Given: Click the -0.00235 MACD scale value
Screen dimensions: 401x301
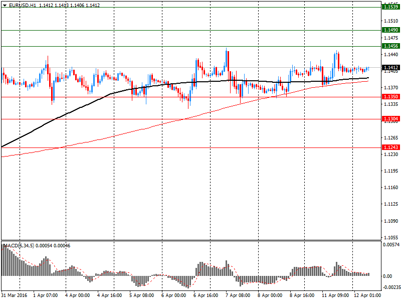Looking at the screenshot, I should tap(391, 287).
